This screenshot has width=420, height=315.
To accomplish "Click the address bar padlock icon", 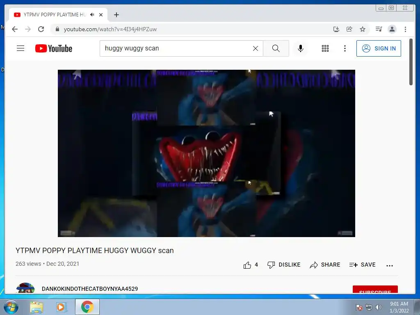I will click(57, 29).
